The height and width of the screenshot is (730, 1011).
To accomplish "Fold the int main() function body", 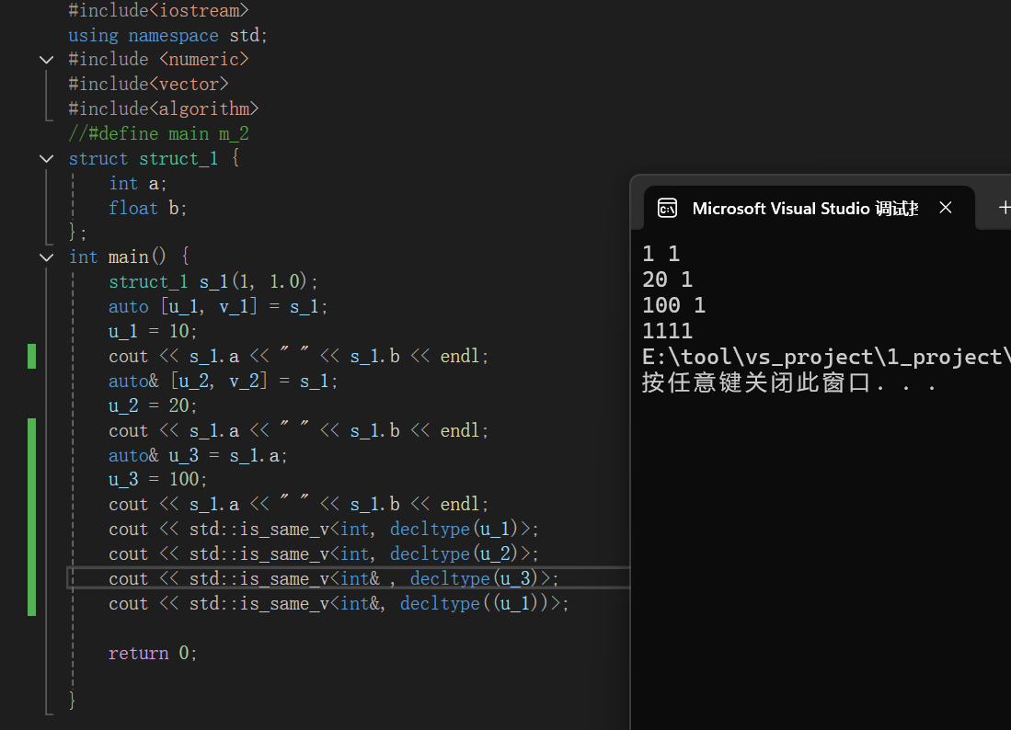I will (47, 257).
